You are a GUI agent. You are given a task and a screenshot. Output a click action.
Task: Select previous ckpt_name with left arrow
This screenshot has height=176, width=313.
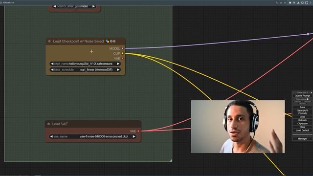pos(52,64)
